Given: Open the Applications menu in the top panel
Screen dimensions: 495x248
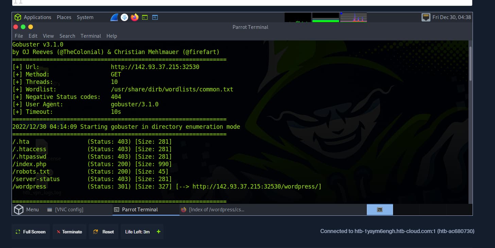Looking at the screenshot, I should pyautogui.click(x=33, y=17).
